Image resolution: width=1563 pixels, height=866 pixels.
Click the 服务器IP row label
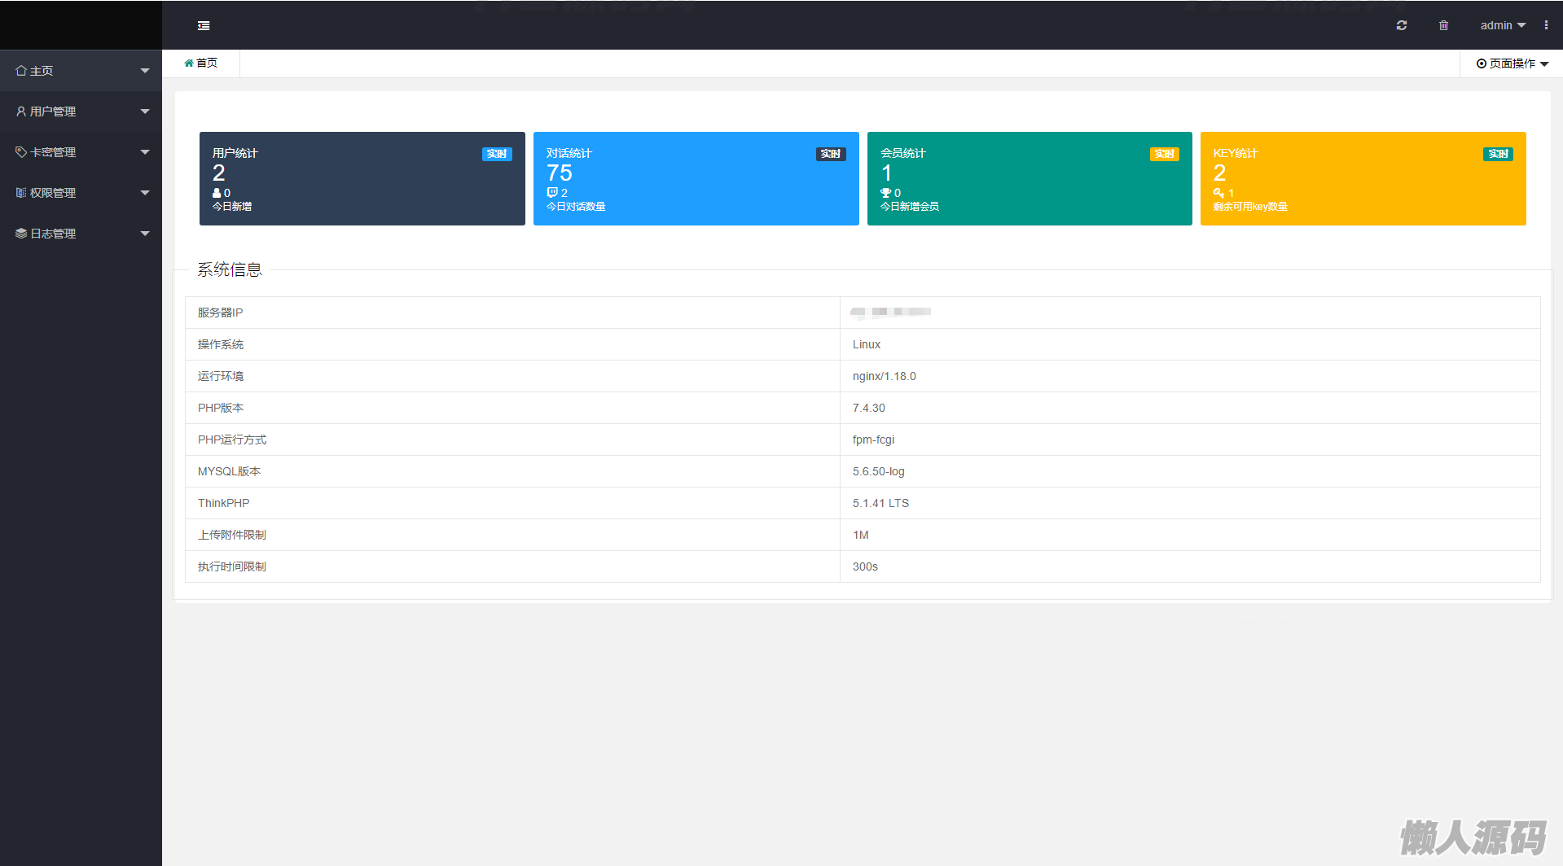tap(220, 313)
